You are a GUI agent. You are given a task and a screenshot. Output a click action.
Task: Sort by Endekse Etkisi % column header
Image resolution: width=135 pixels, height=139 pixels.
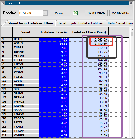[x=54, y=32]
